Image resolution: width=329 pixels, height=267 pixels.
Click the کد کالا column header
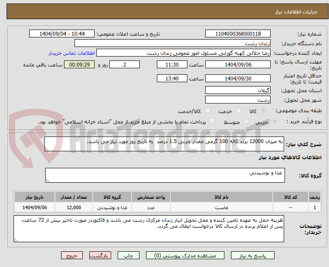(290, 197)
